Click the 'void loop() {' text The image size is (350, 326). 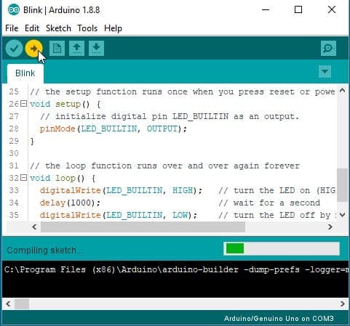[x=63, y=179]
